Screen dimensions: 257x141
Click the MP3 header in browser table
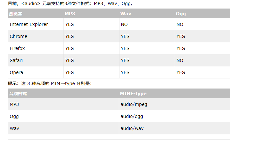[70, 14]
